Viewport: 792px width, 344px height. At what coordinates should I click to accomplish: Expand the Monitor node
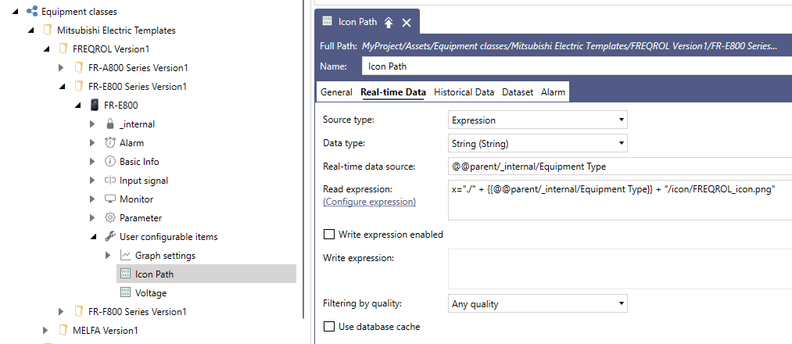92,199
